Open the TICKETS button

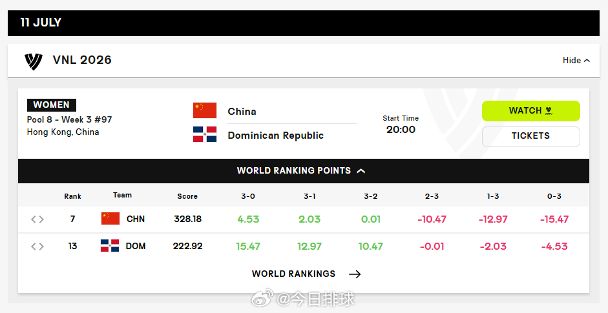[531, 136]
